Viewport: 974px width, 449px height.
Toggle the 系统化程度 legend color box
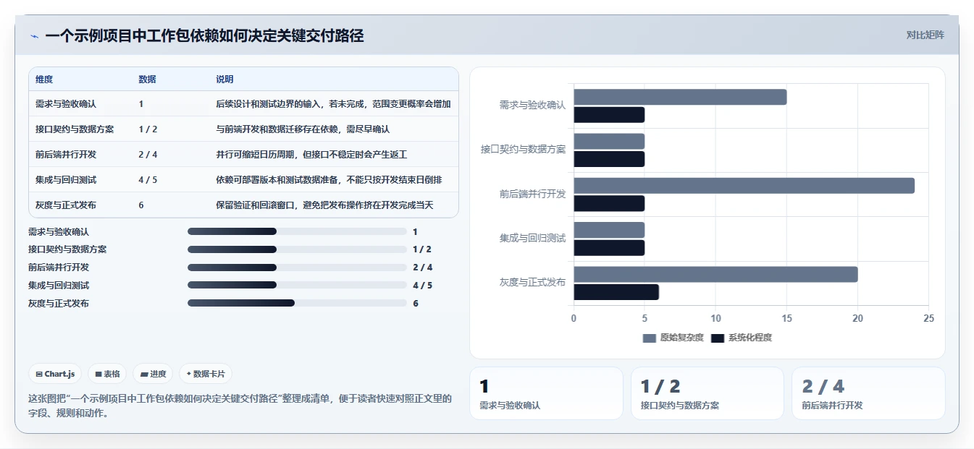point(718,338)
